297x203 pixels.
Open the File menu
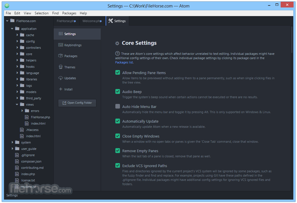coord(8,13)
